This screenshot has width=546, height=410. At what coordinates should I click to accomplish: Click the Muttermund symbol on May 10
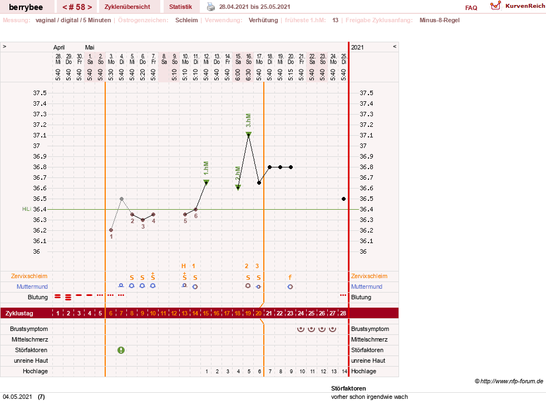click(x=185, y=285)
